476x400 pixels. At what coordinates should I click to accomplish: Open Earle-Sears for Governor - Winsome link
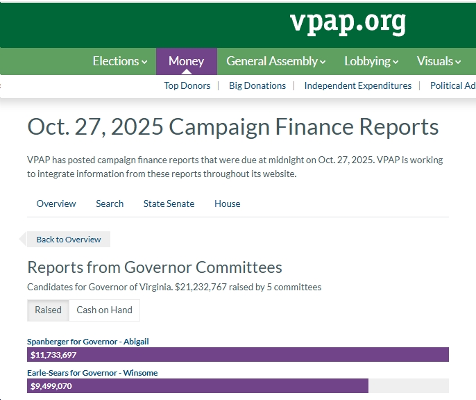click(x=92, y=373)
